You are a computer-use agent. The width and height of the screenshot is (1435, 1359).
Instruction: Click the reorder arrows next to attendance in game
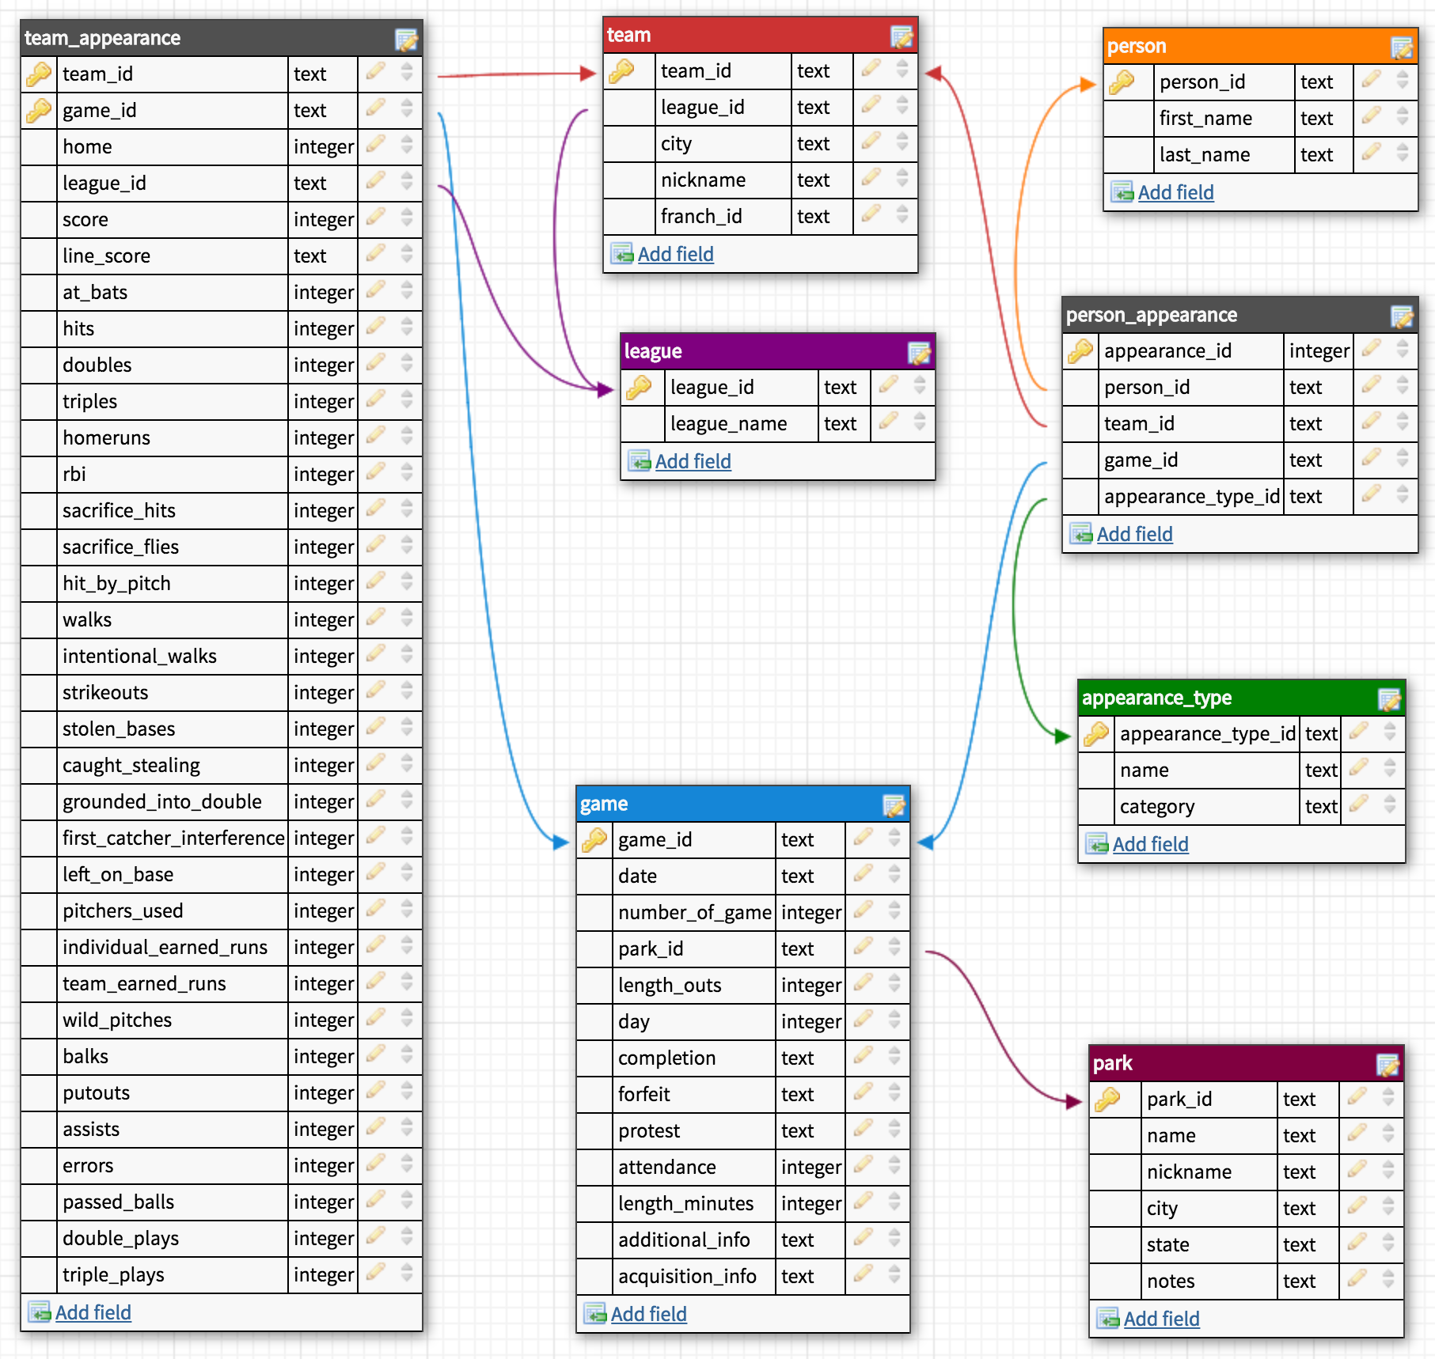click(x=894, y=1167)
